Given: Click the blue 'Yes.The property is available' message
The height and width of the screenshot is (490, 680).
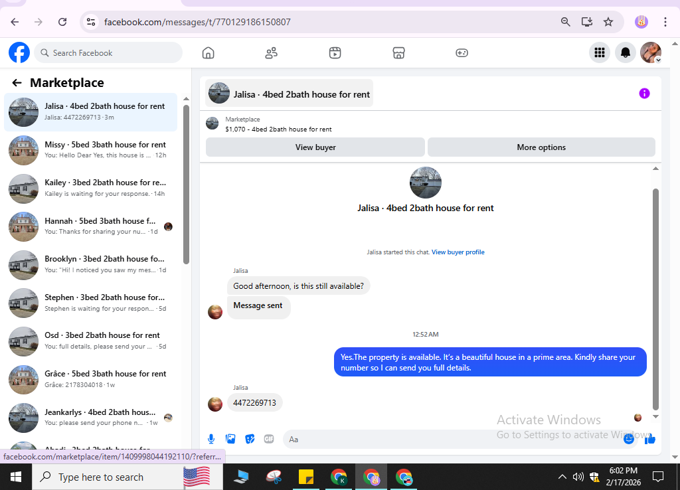Looking at the screenshot, I should pos(490,362).
